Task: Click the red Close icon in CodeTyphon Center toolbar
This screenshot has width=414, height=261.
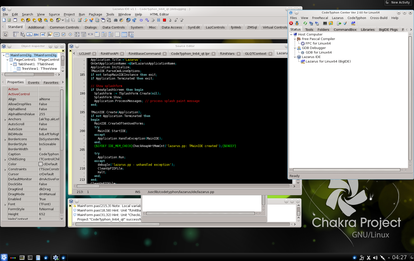Action: coord(291,23)
